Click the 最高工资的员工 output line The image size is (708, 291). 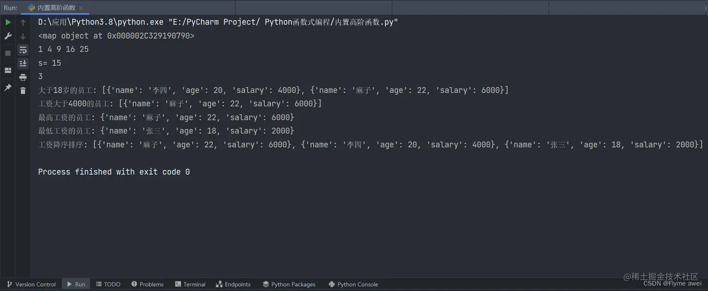click(166, 117)
